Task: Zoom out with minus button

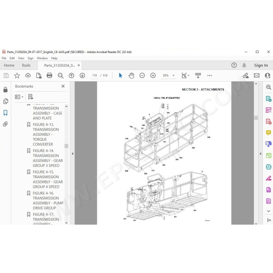Action: 142,76
